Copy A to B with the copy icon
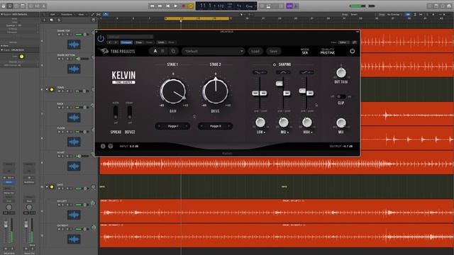Viewport: 454px width, 255px height. 173,51
